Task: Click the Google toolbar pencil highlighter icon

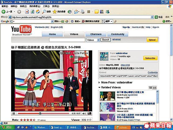Action: tap(115, 21)
